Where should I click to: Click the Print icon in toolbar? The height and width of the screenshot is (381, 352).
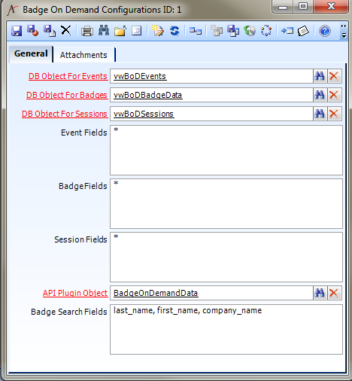pyautogui.click(x=87, y=31)
